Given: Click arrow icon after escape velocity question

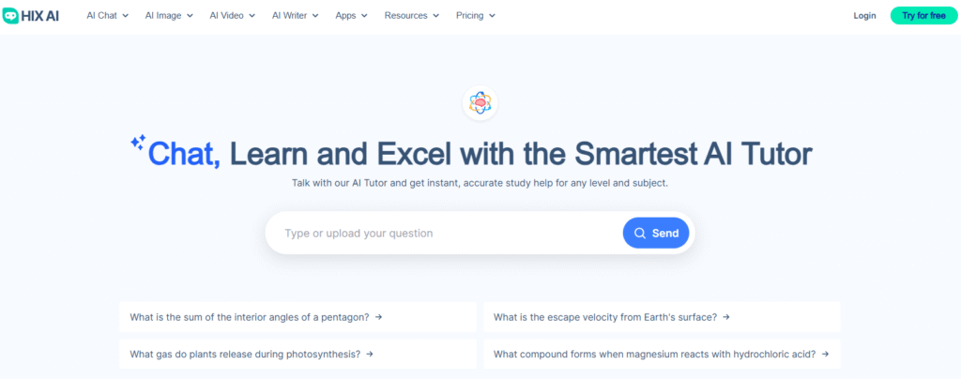Looking at the screenshot, I should click(726, 317).
